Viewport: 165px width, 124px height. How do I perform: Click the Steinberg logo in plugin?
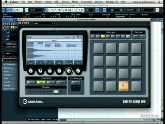pyautogui.click(x=33, y=102)
